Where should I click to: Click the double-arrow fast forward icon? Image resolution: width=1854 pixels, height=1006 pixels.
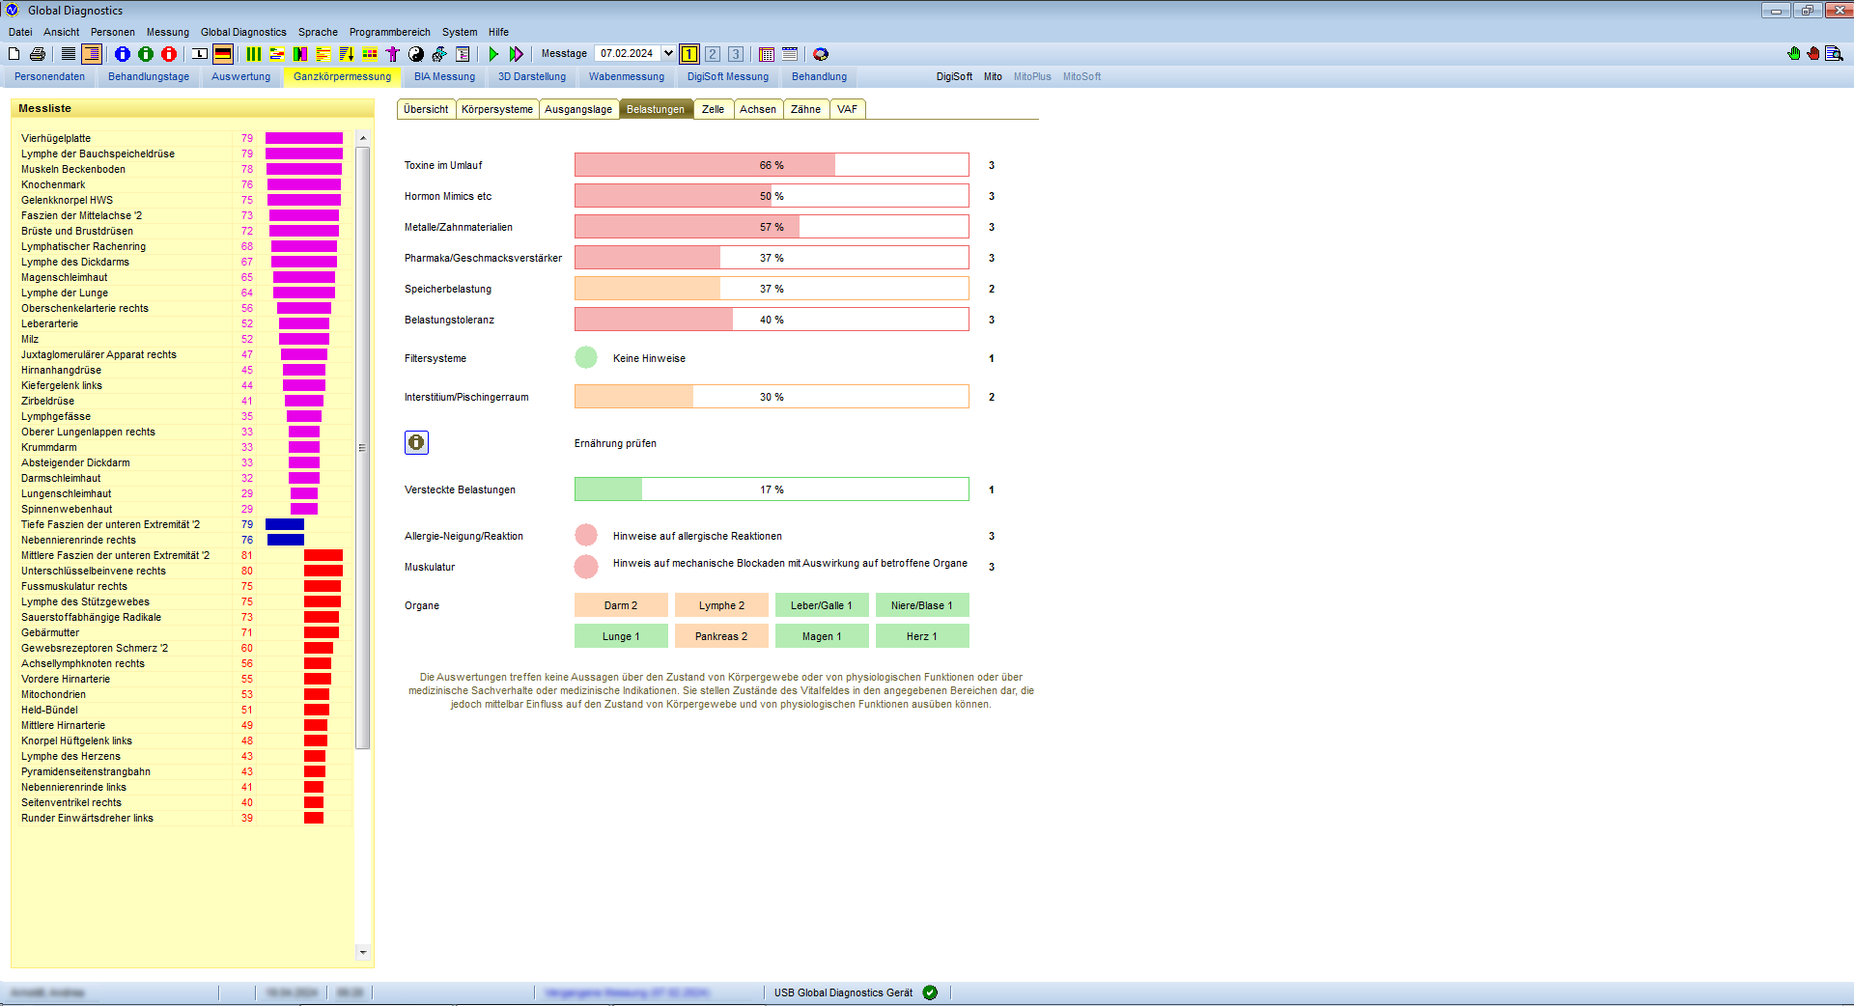[x=517, y=54]
